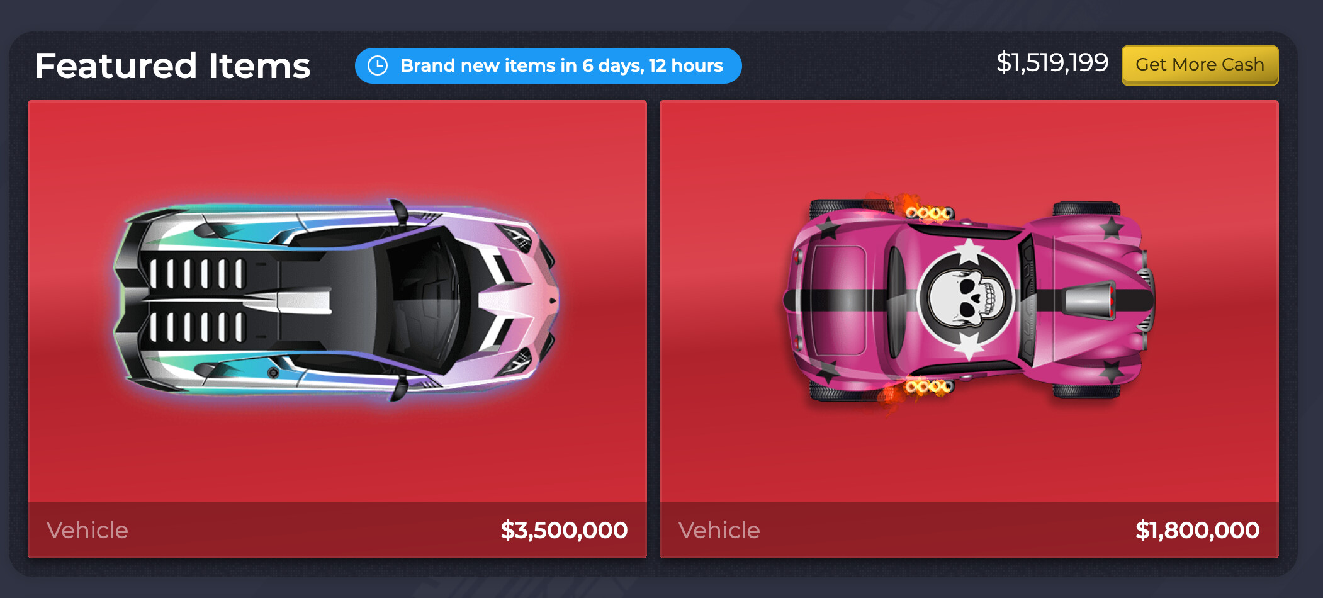Open the Brand new items countdown banner

[x=548, y=65]
